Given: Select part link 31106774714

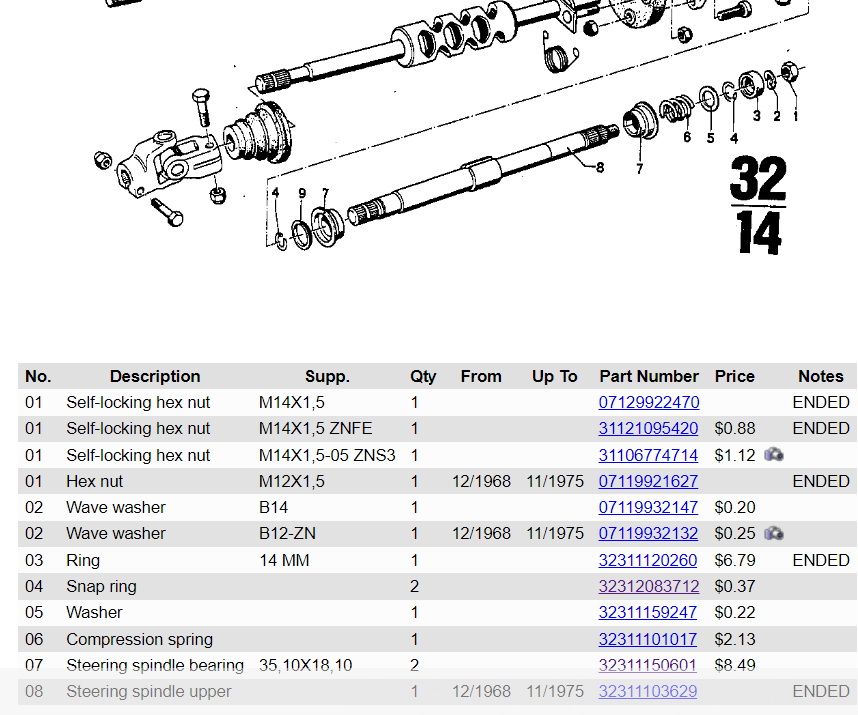Looking at the screenshot, I should point(648,455).
